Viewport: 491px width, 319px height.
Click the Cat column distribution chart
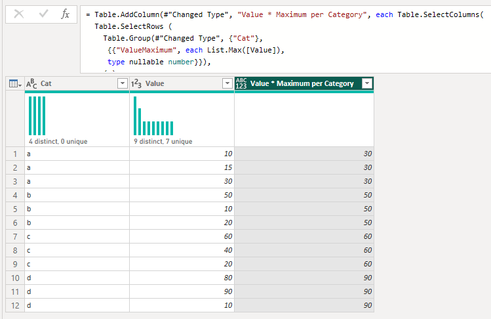37,116
